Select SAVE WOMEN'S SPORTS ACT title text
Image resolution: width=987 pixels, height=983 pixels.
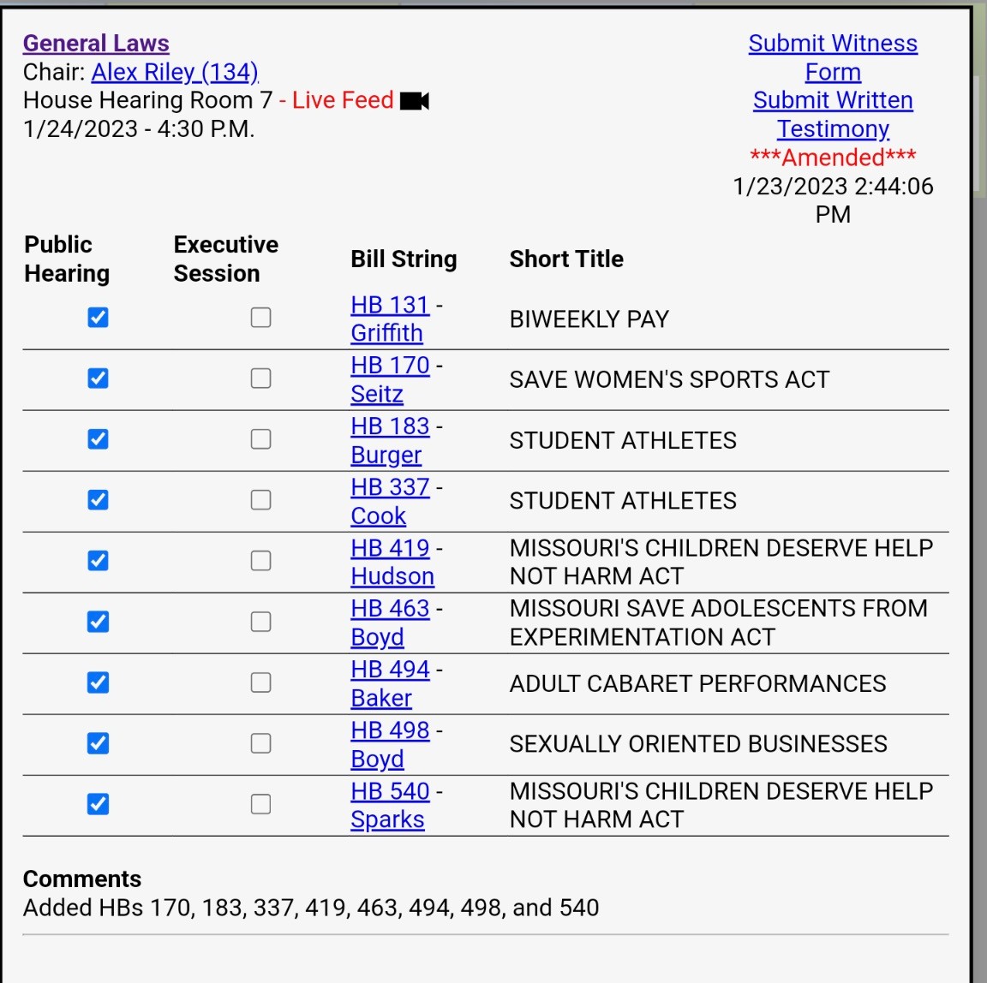[670, 380]
